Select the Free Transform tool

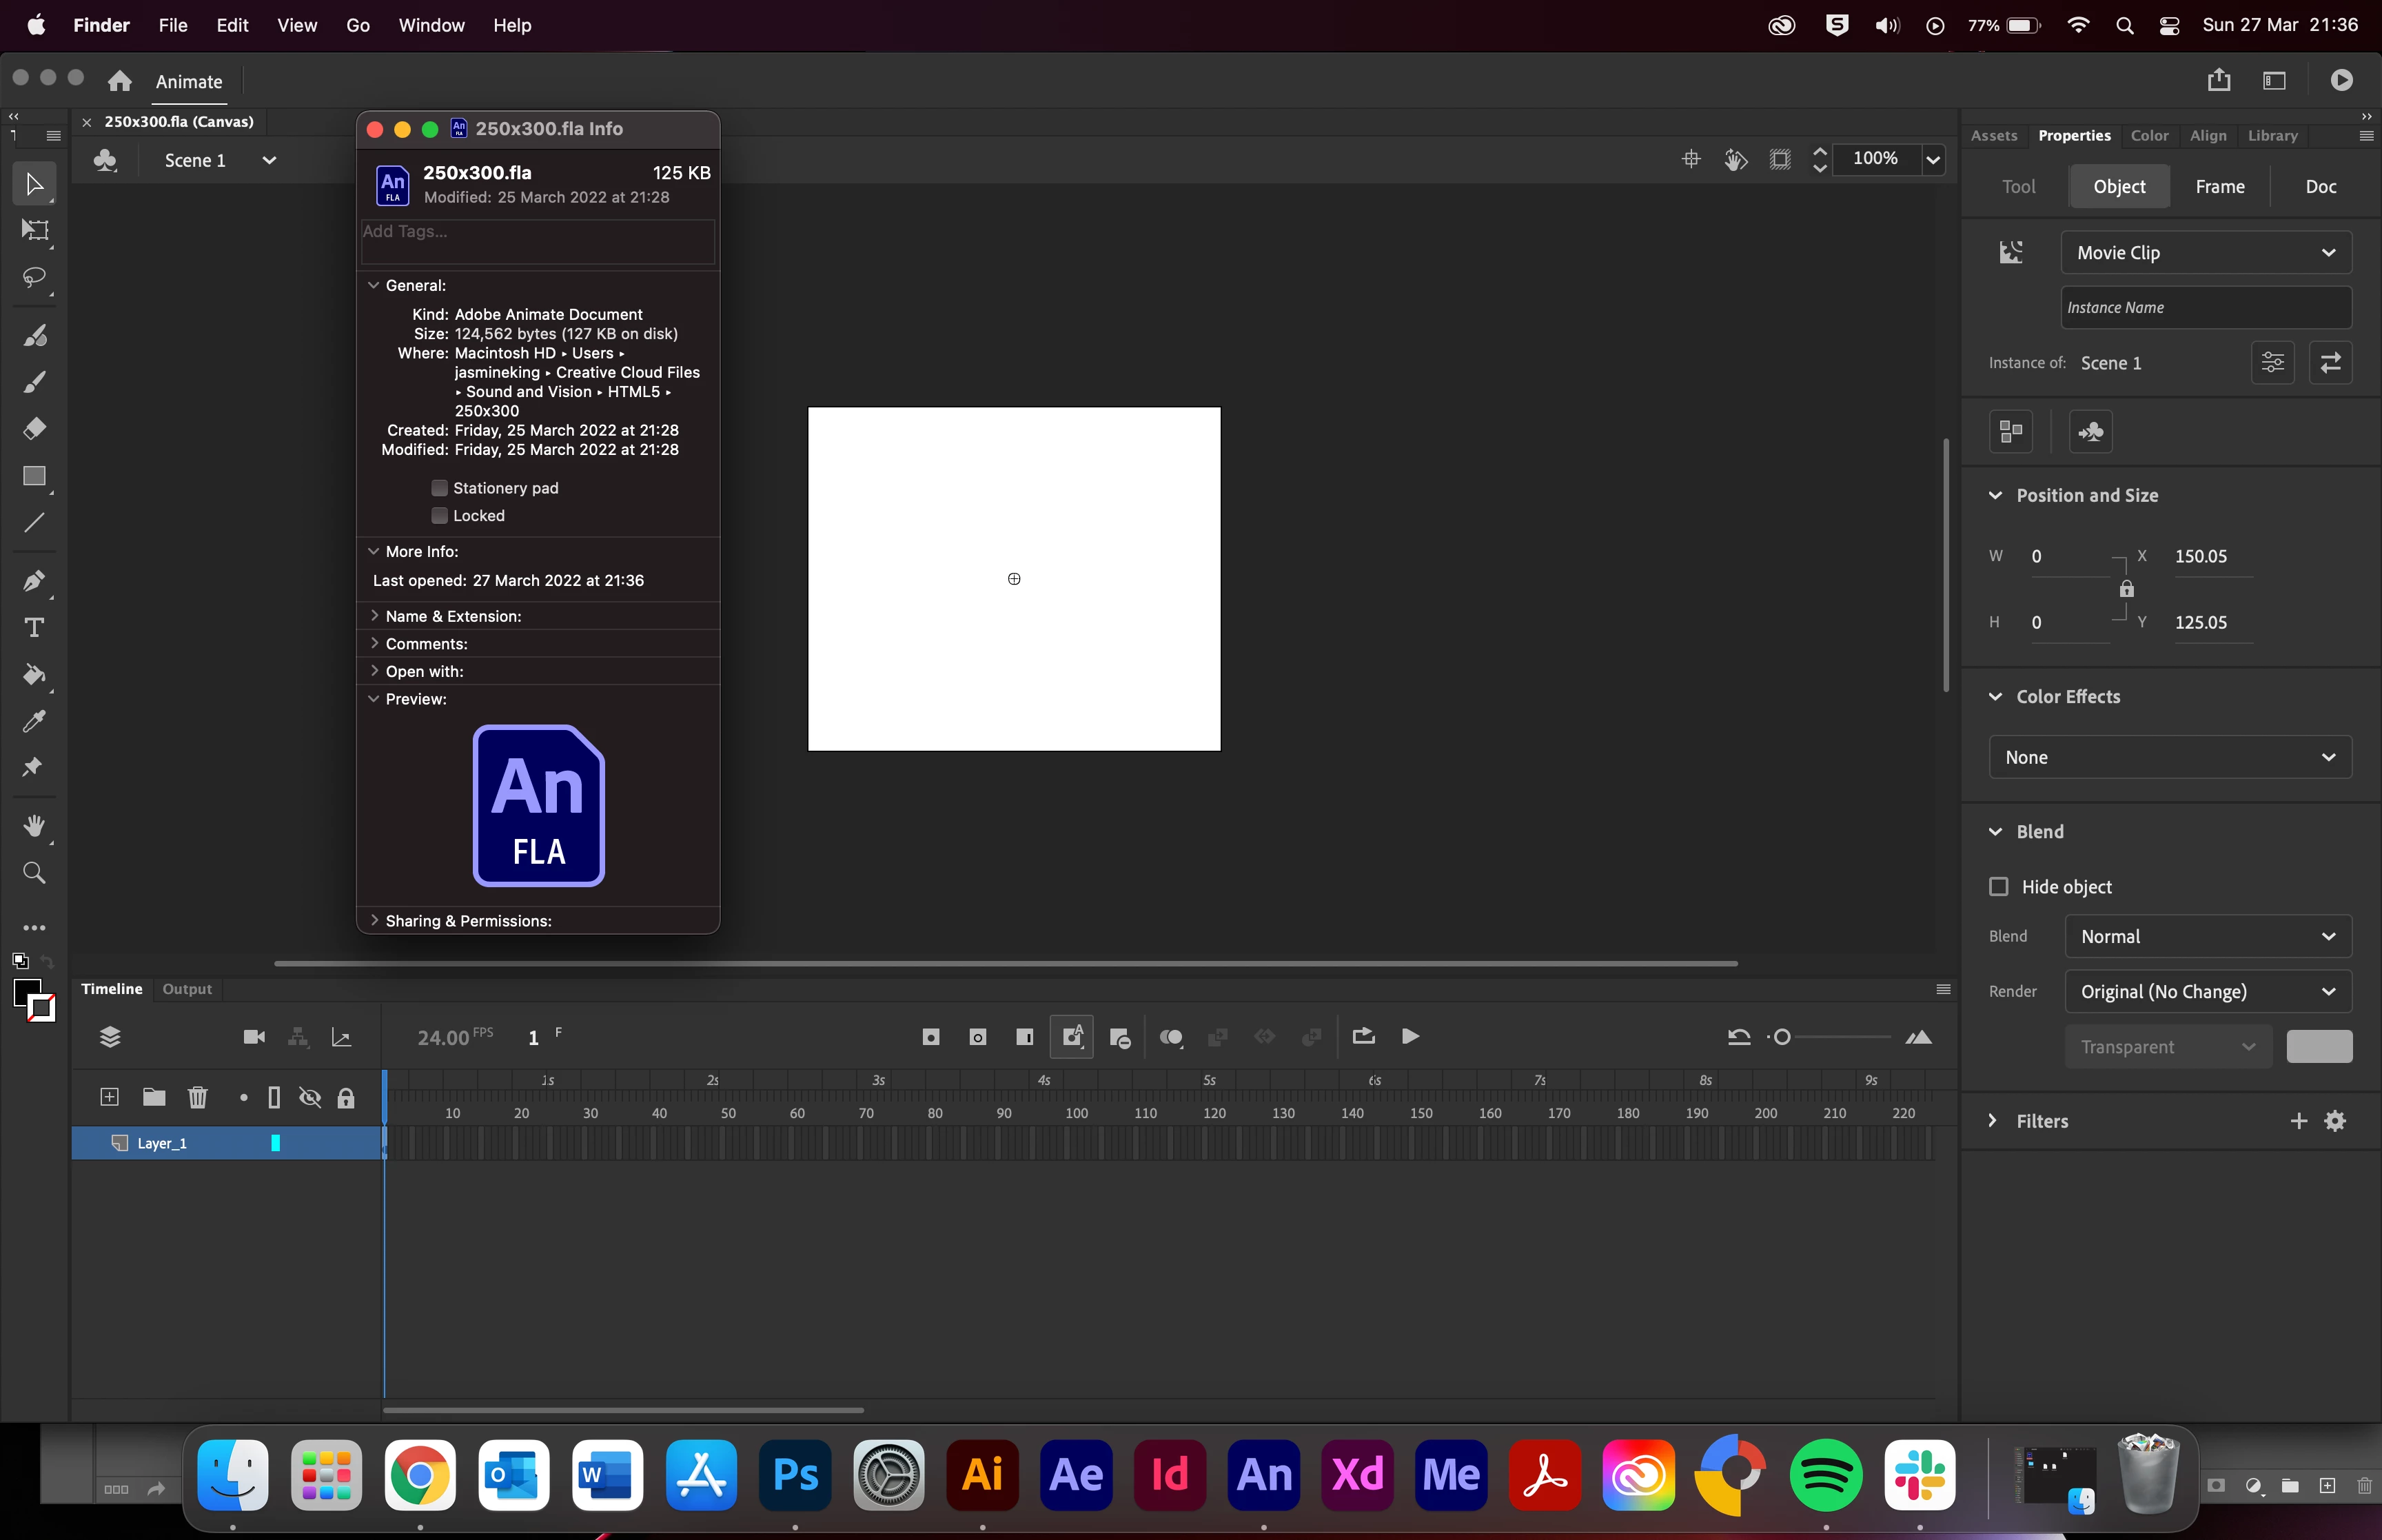pyautogui.click(x=34, y=231)
